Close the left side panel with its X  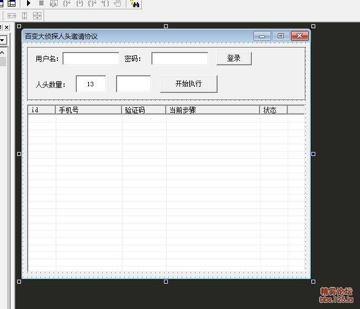(7, 27)
